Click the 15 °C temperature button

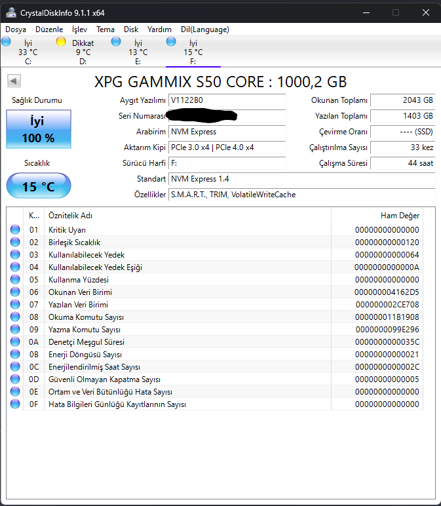[x=39, y=186]
